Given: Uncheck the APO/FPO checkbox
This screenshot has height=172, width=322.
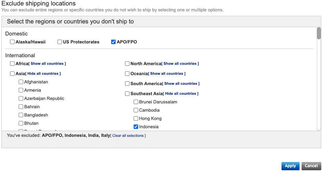Looking at the screenshot, I should 113,42.
